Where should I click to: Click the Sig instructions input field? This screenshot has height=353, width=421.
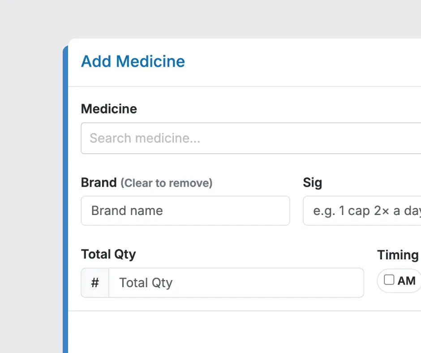pos(362,211)
